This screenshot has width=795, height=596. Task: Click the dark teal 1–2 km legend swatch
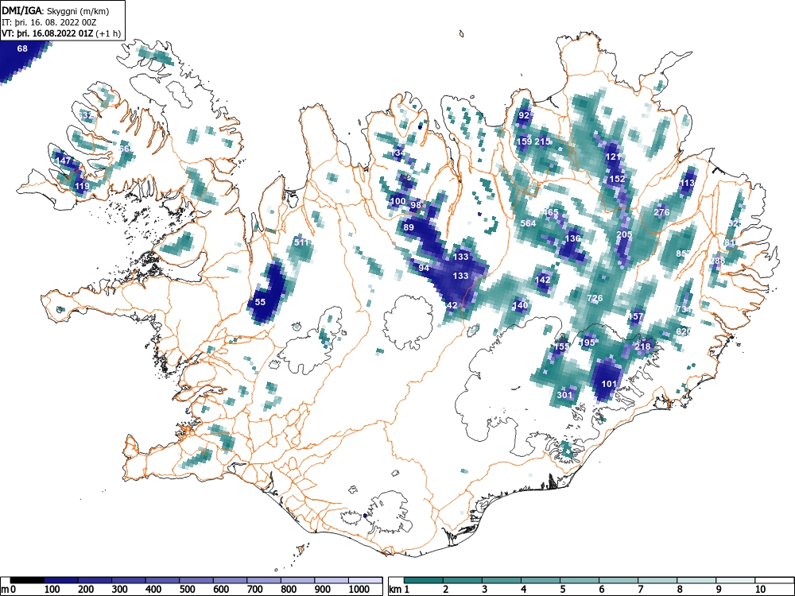coord(424,580)
